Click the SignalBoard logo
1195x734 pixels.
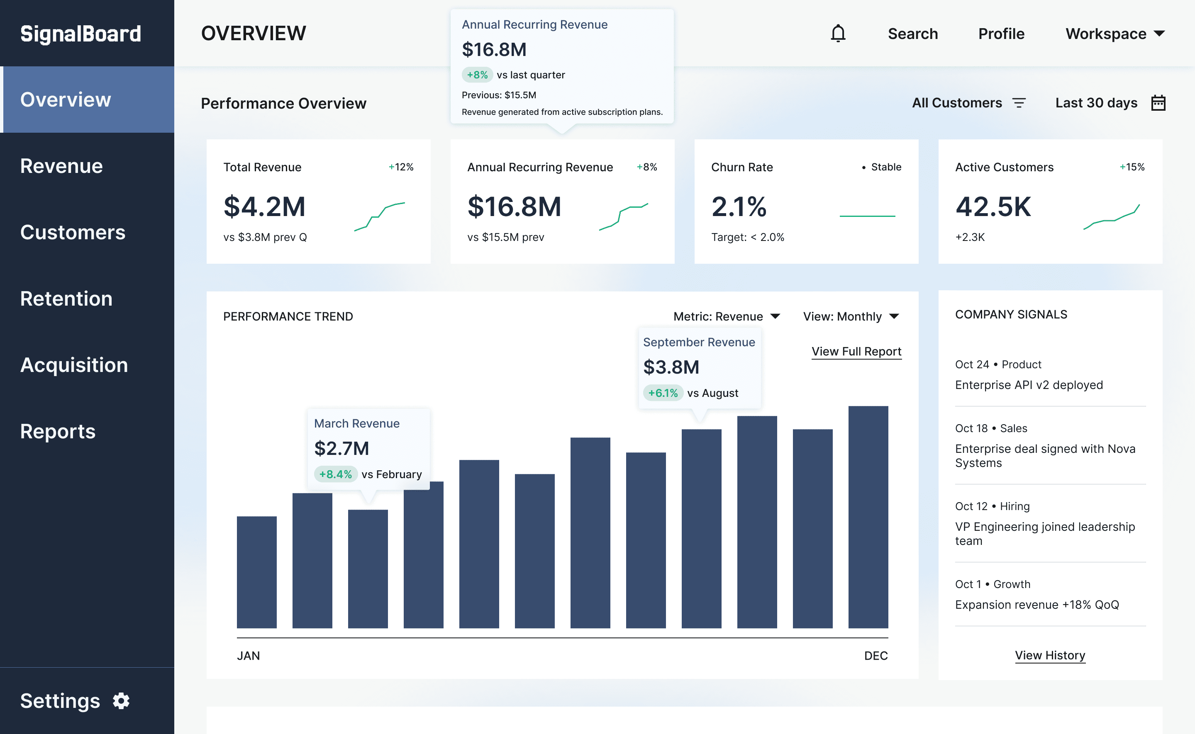pyautogui.click(x=80, y=33)
